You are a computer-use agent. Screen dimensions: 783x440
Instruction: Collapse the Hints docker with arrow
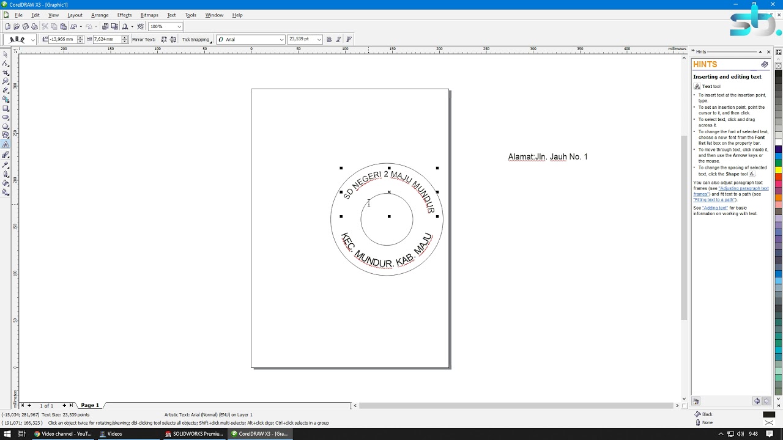[760, 52]
